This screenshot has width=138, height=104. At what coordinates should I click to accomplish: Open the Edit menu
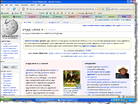tap(6, 5)
